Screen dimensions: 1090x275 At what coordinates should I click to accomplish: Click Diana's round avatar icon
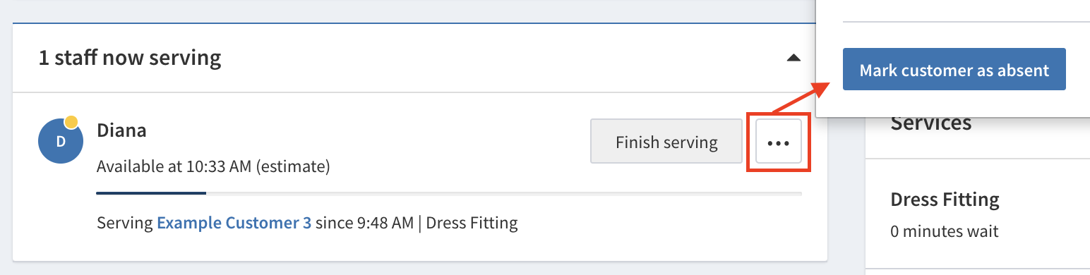(60, 140)
